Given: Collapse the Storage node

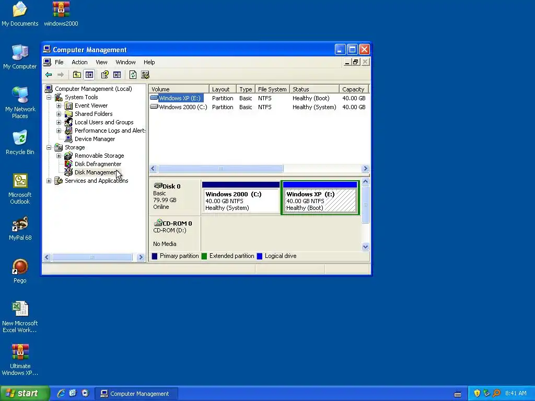Looking at the screenshot, I should [49, 147].
